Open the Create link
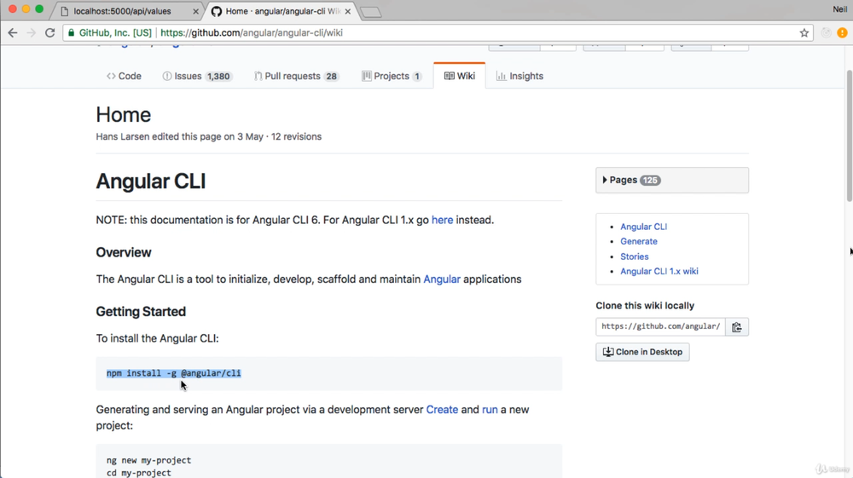The image size is (853, 478). coord(442,410)
